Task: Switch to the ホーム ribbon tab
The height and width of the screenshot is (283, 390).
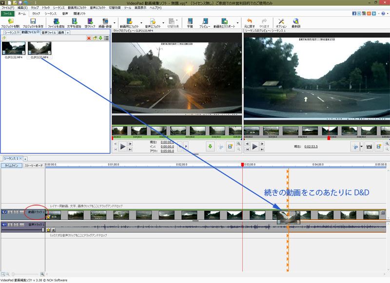Action: [21, 14]
